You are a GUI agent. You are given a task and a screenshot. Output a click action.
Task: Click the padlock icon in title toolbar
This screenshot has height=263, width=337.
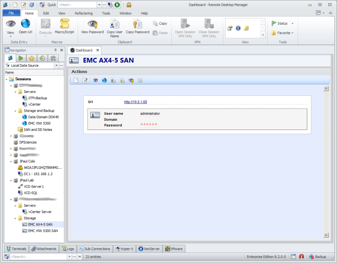129,5
